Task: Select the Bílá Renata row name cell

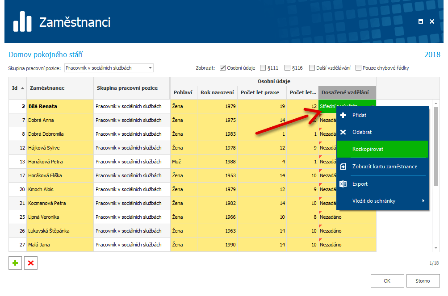Action: pyautogui.click(x=60, y=106)
